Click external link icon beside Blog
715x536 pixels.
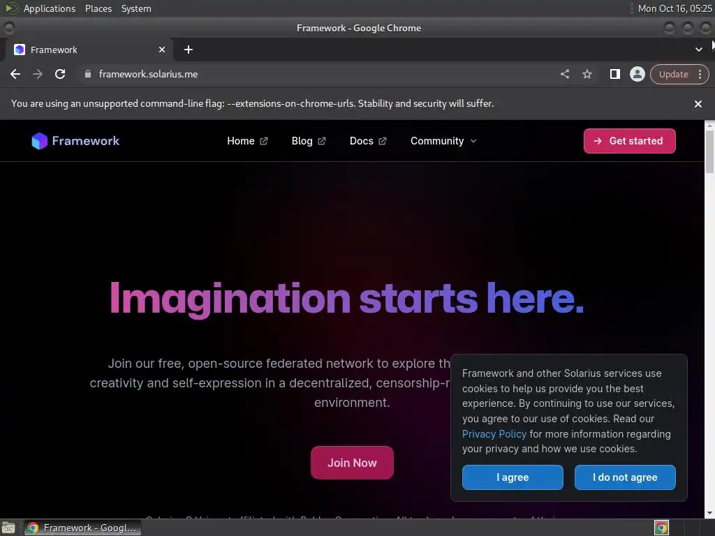(322, 141)
